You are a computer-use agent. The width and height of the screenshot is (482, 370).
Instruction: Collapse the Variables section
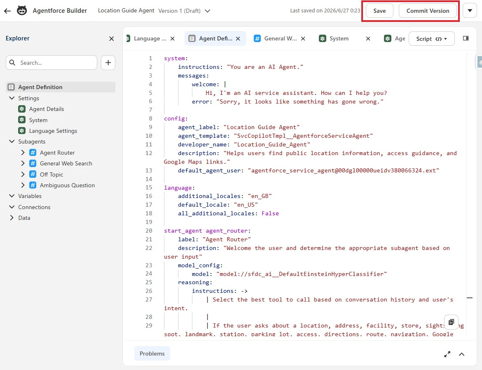pyautogui.click(x=12, y=196)
